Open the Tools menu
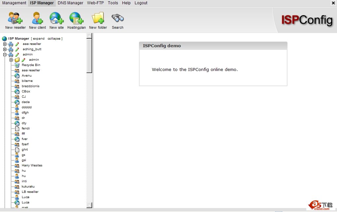 pyautogui.click(x=113, y=3)
